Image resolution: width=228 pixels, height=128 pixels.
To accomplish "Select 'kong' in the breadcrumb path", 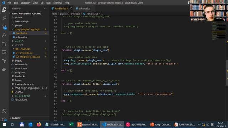I will tap(55, 14).
